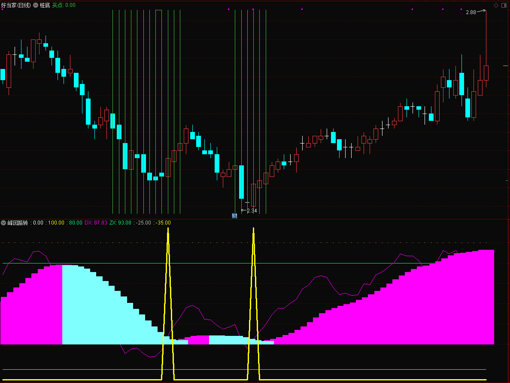Click the diamond icon at top right

(496, 5)
